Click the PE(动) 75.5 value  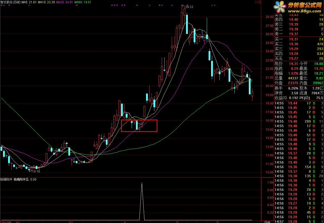click(319, 98)
